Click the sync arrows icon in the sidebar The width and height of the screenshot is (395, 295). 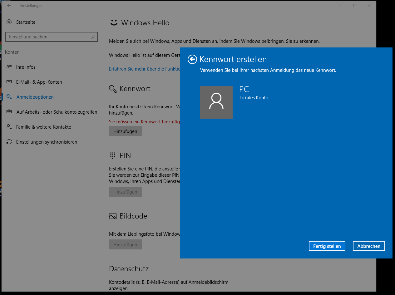[x=9, y=142]
